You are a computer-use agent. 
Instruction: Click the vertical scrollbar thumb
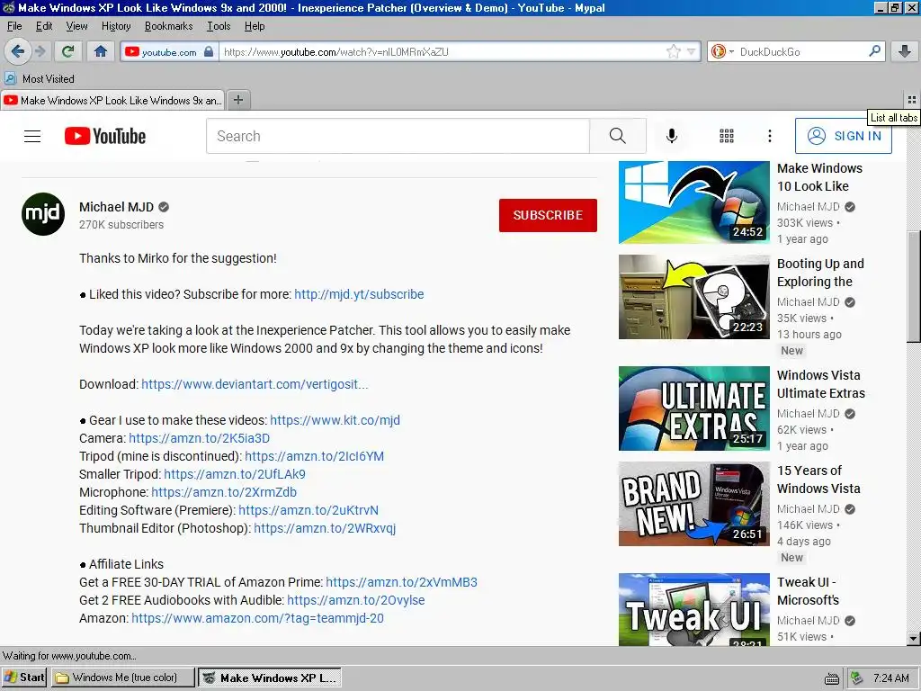914,286
